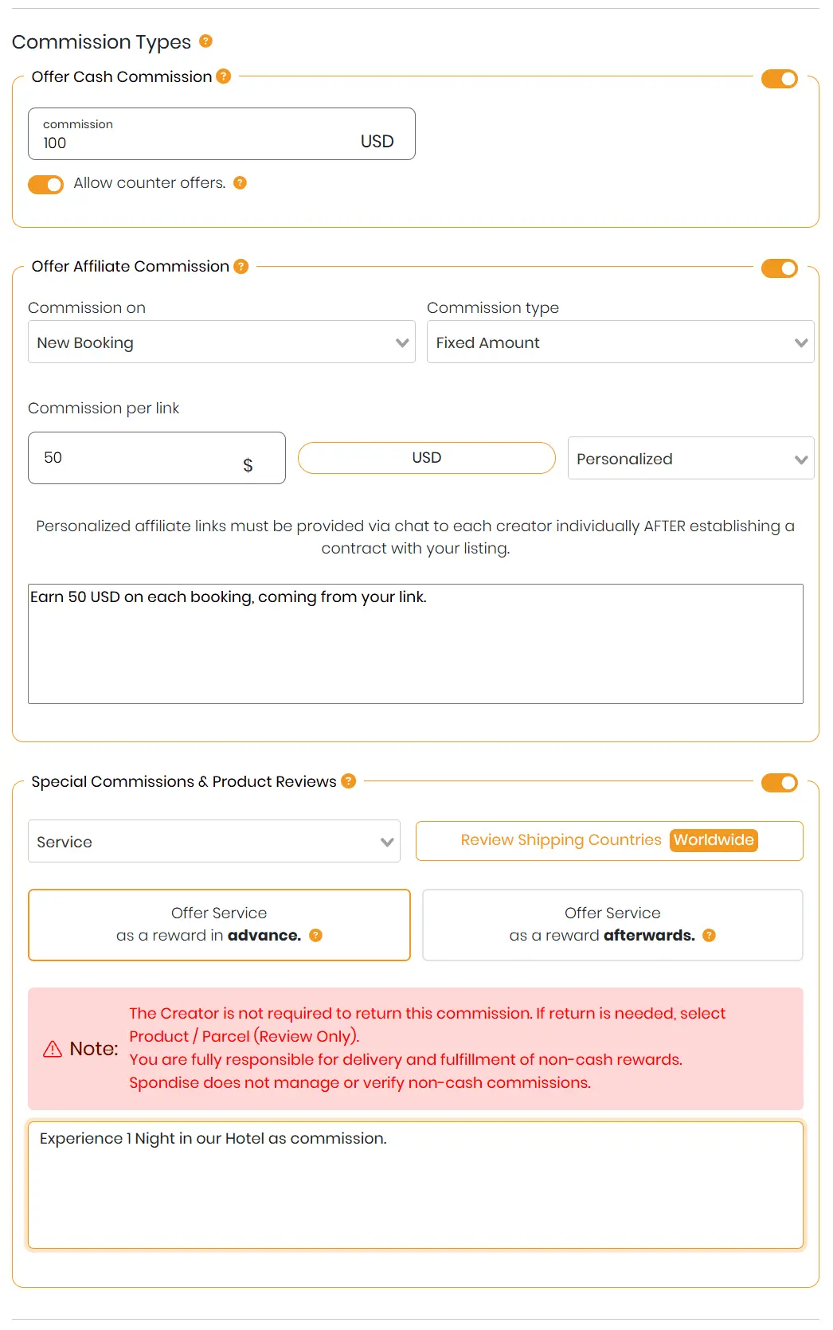Disable the Offer Cash Commission toggle

pos(780,78)
